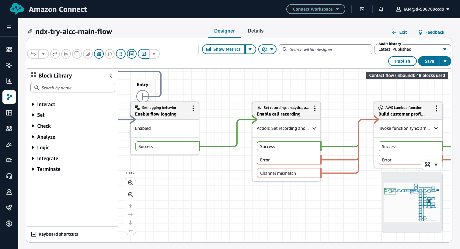Open the designer settings gear dropdown
460x249 pixels.
coord(267,49)
